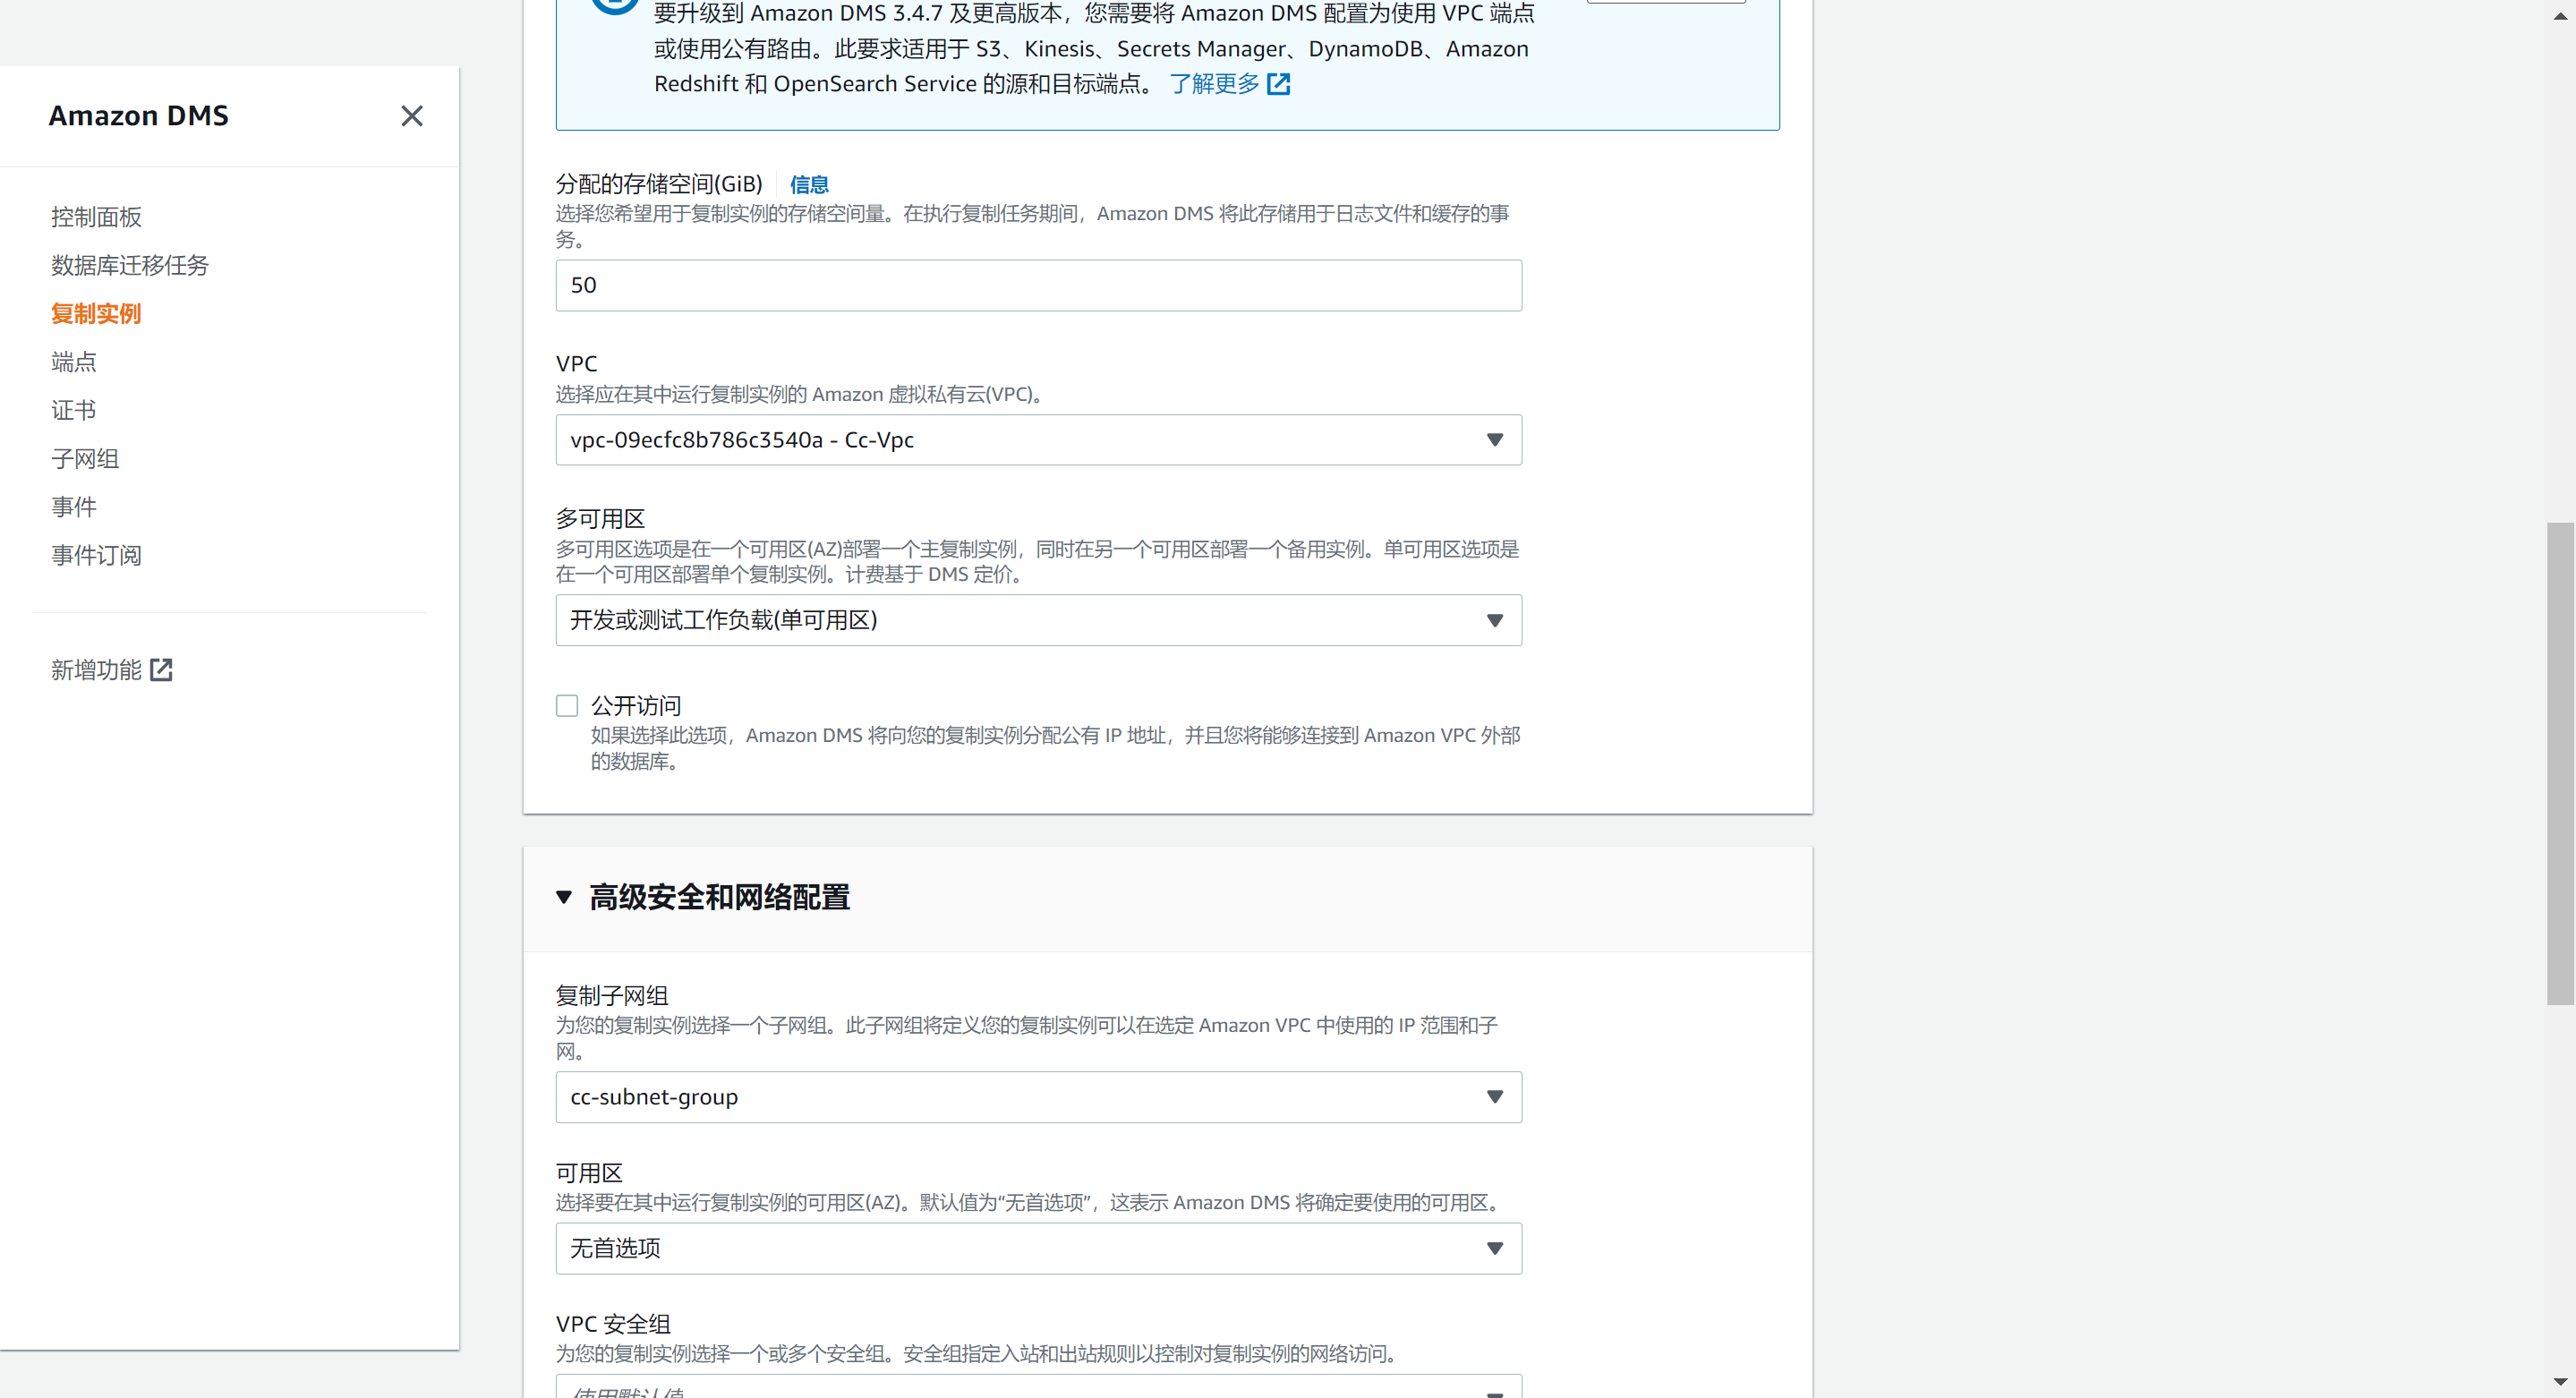
Task: Go to 控制面板 in the sidebar
Action: [96, 217]
